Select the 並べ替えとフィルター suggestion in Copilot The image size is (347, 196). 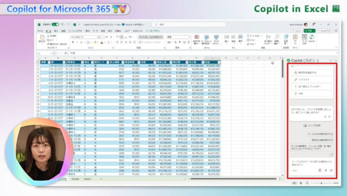click(311, 86)
